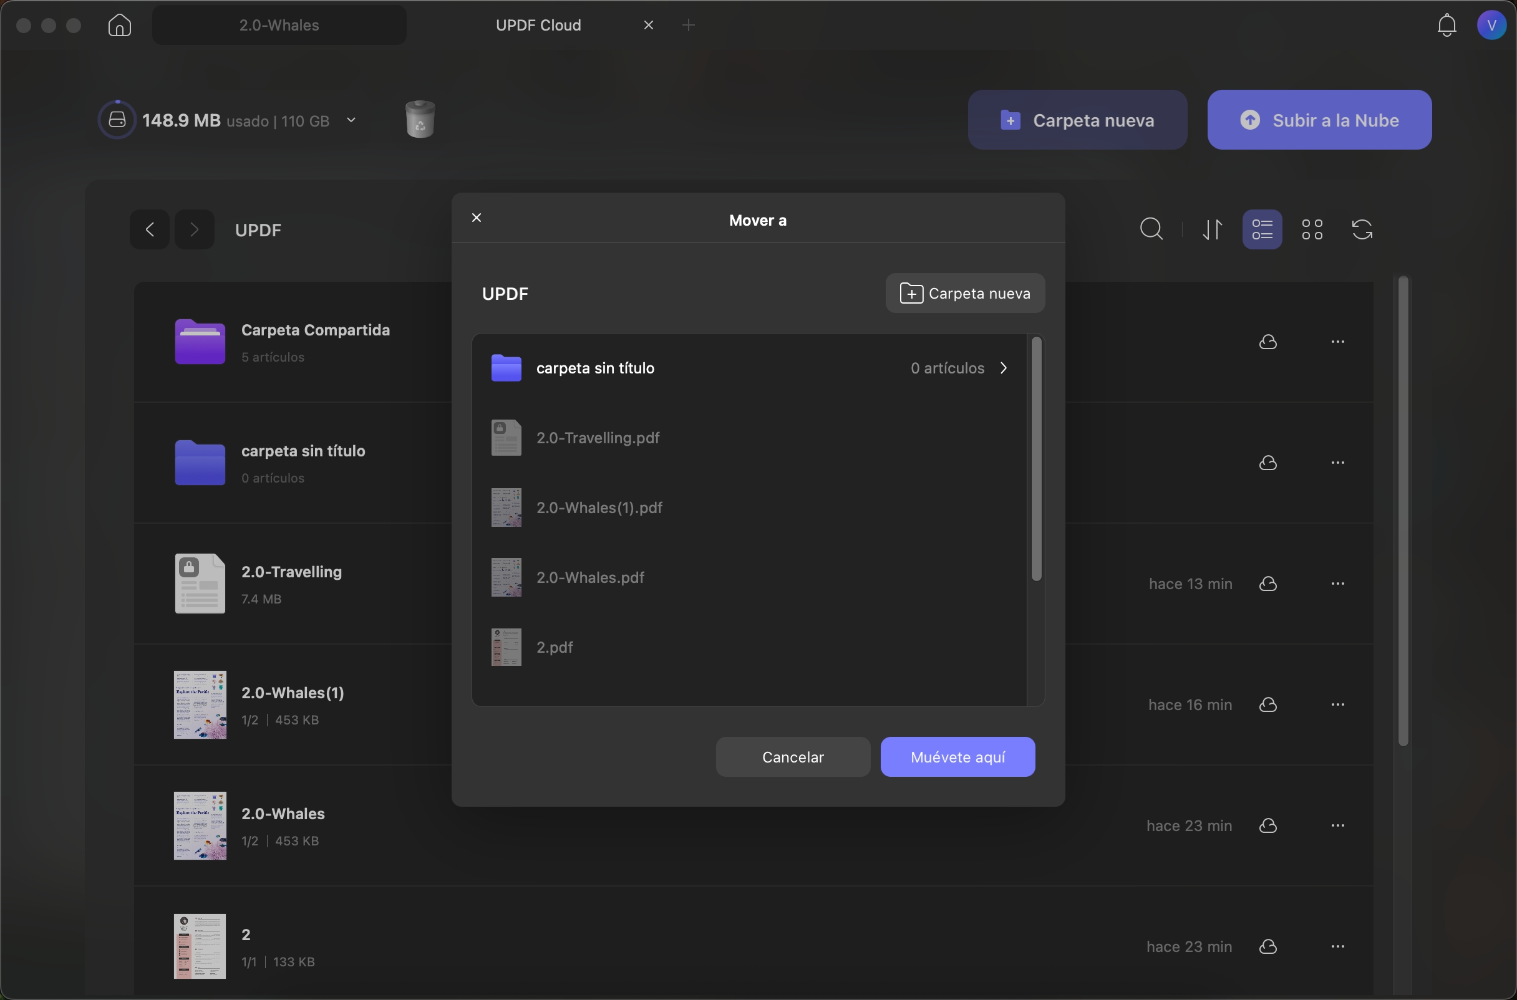Expand carpeta sin título chevron in dialog
The width and height of the screenshot is (1517, 1000).
coord(1004,368)
